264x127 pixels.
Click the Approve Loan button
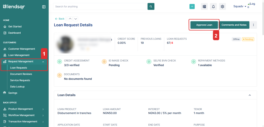pos(204,25)
